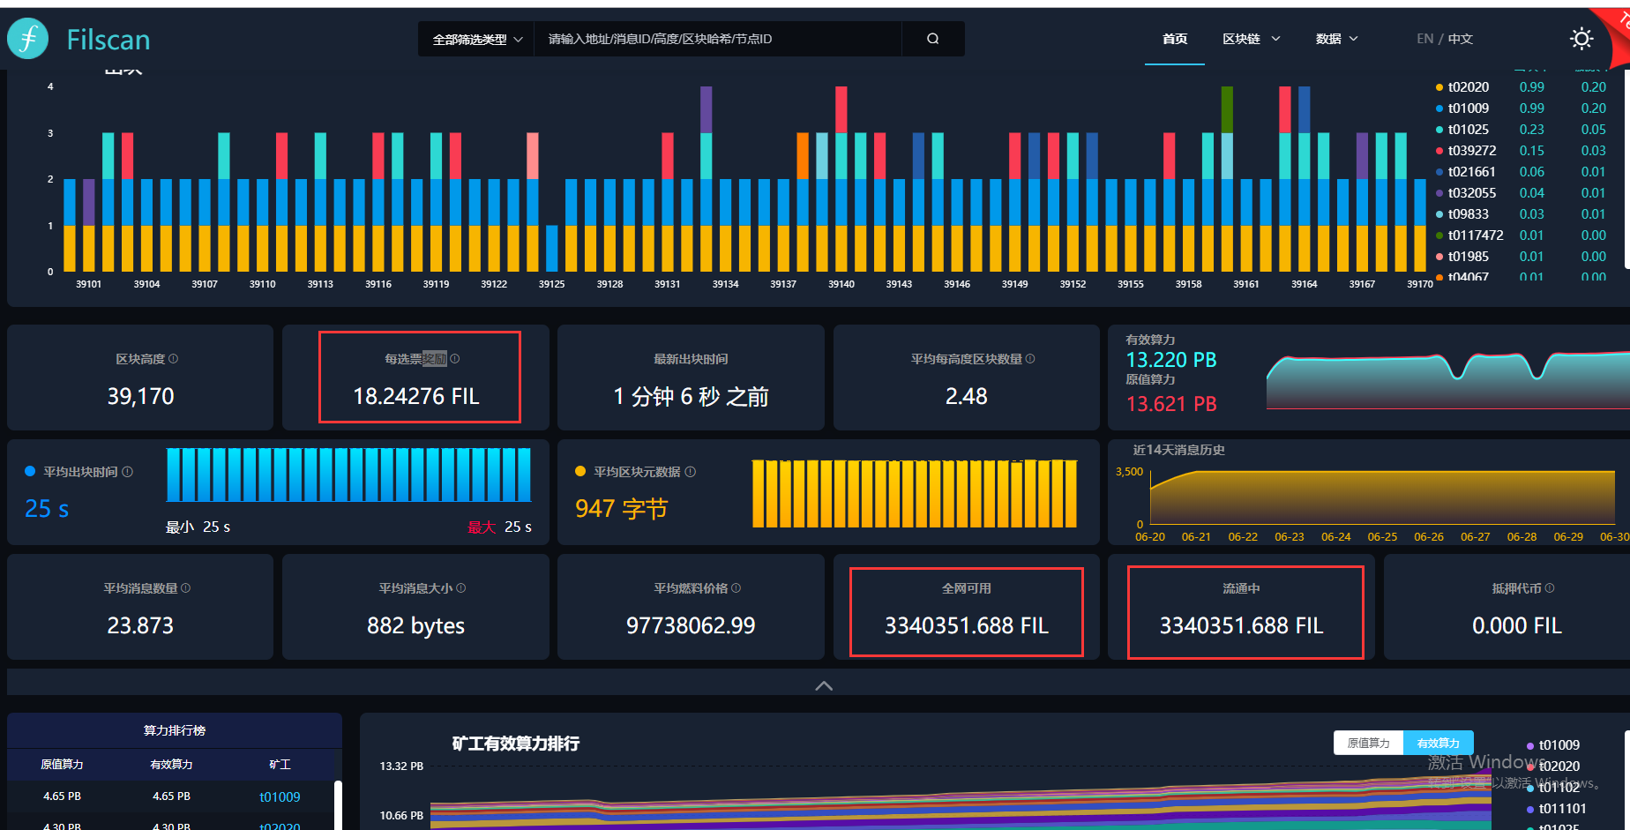This screenshot has width=1630, height=830.
Task: Collapse the stats panel with up chevron
Action: point(824,685)
